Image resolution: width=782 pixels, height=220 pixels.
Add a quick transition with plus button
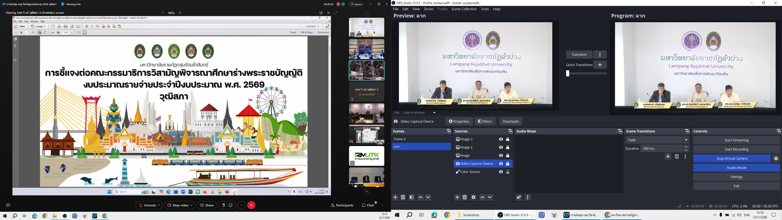click(600, 65)
